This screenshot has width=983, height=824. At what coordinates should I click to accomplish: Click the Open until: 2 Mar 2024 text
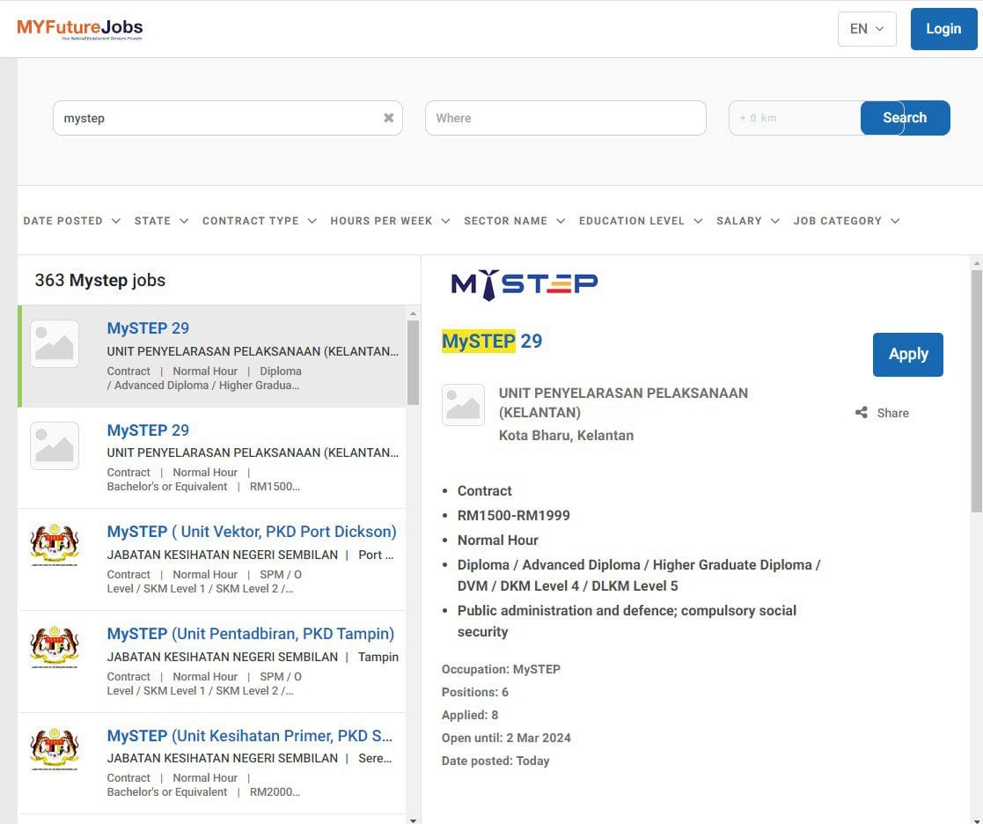tap(506, 738)
